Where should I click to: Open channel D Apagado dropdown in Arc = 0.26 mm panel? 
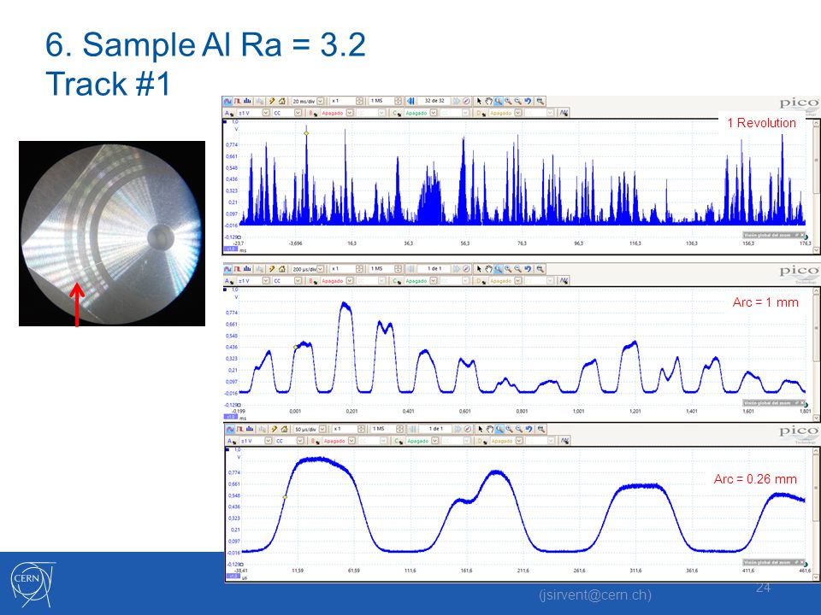pyautogui.click(x=519, y=441)
